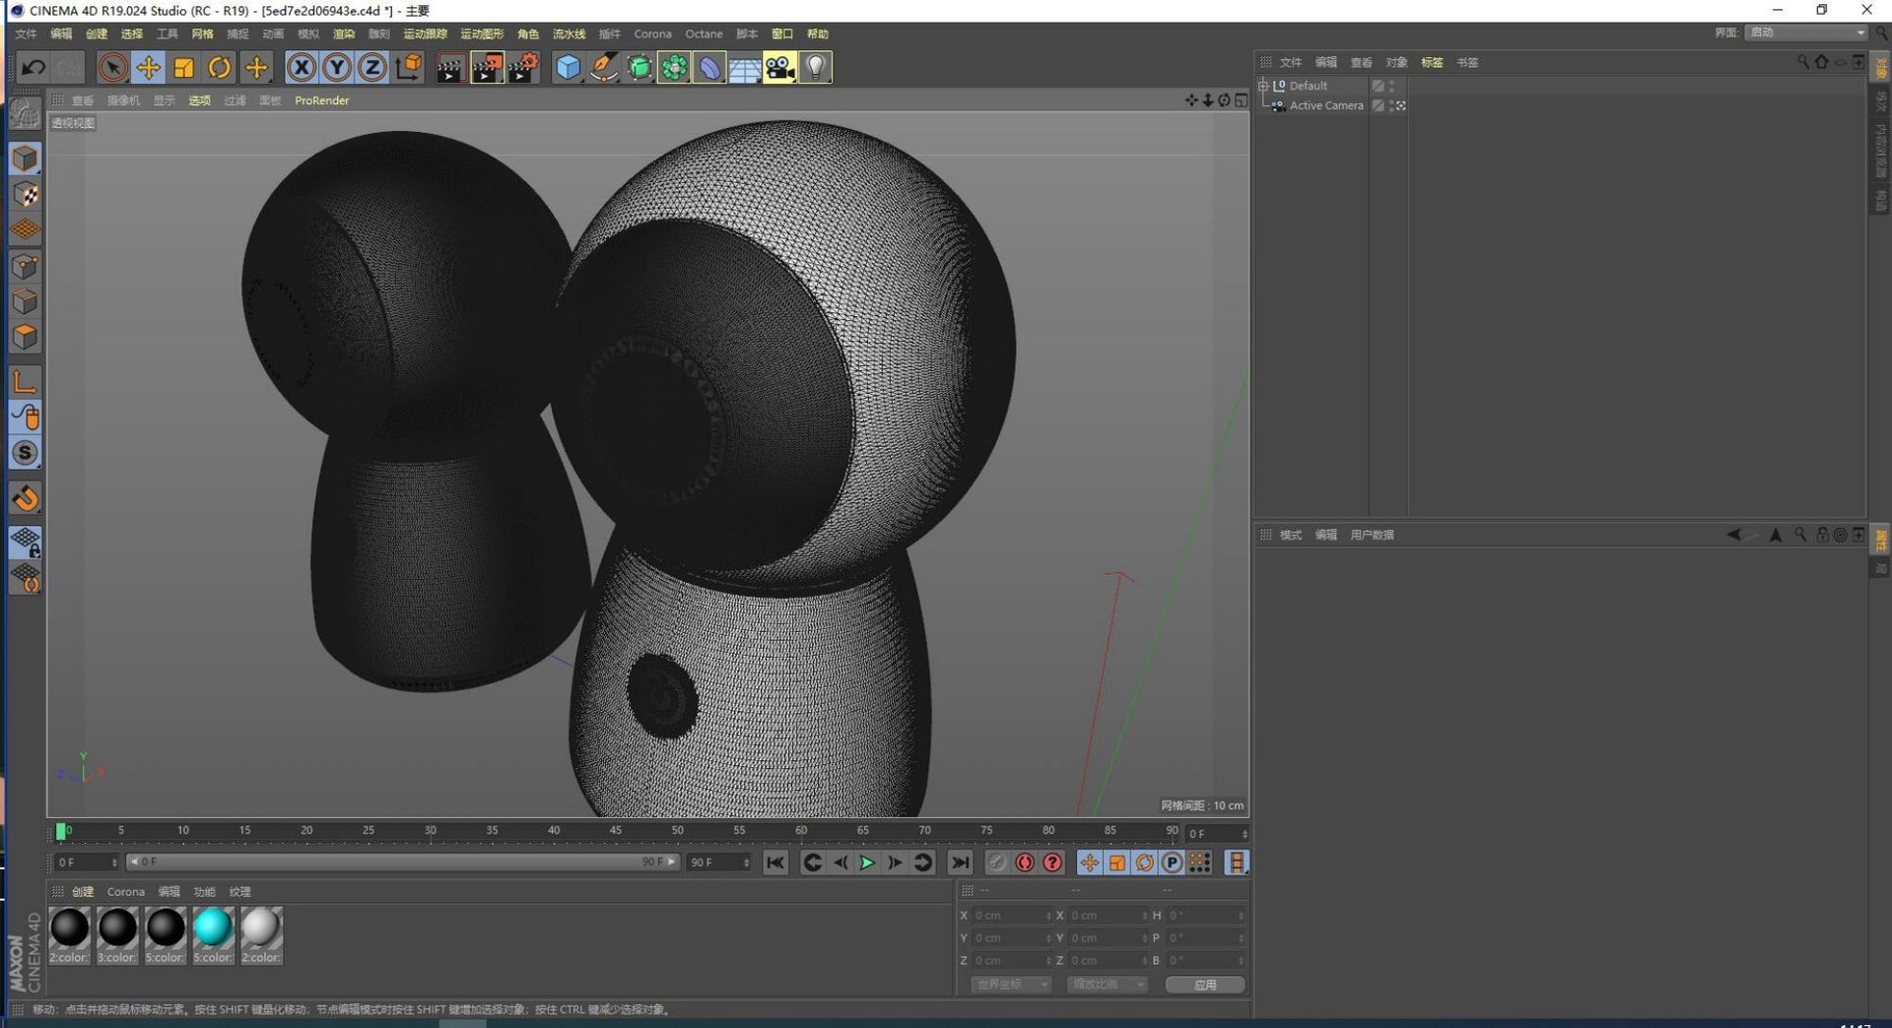Click the Spline Pen tool icon
Image resolution: width=1892 pixels, height=1028 pixels.
tap(604, 68)
